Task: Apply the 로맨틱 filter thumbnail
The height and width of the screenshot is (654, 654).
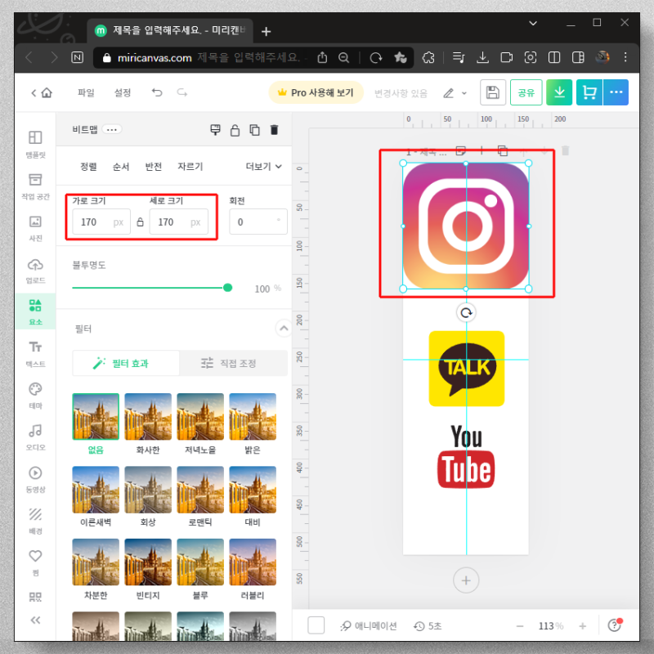Action: tap(200, 489)
